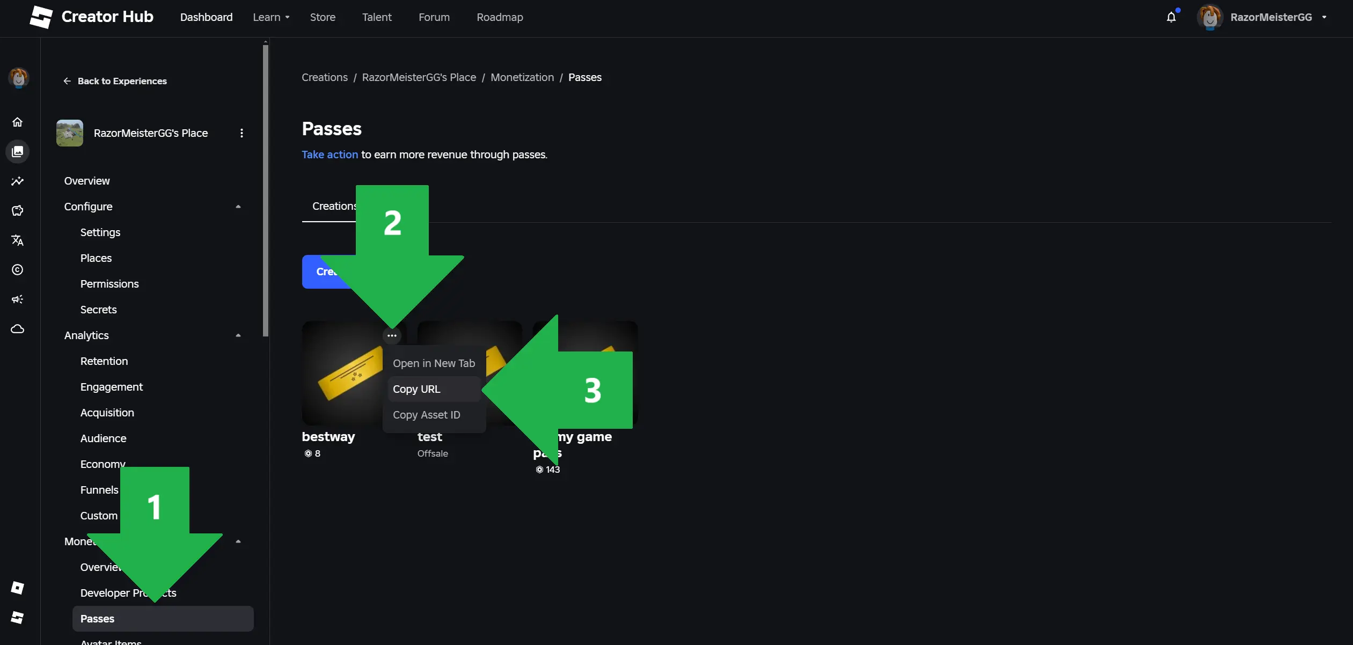Viewport: 1353px width, 645px height.
Task: Open the account dropdown arrow beside RazorMeisterGG
Action: coord(1324,17)
